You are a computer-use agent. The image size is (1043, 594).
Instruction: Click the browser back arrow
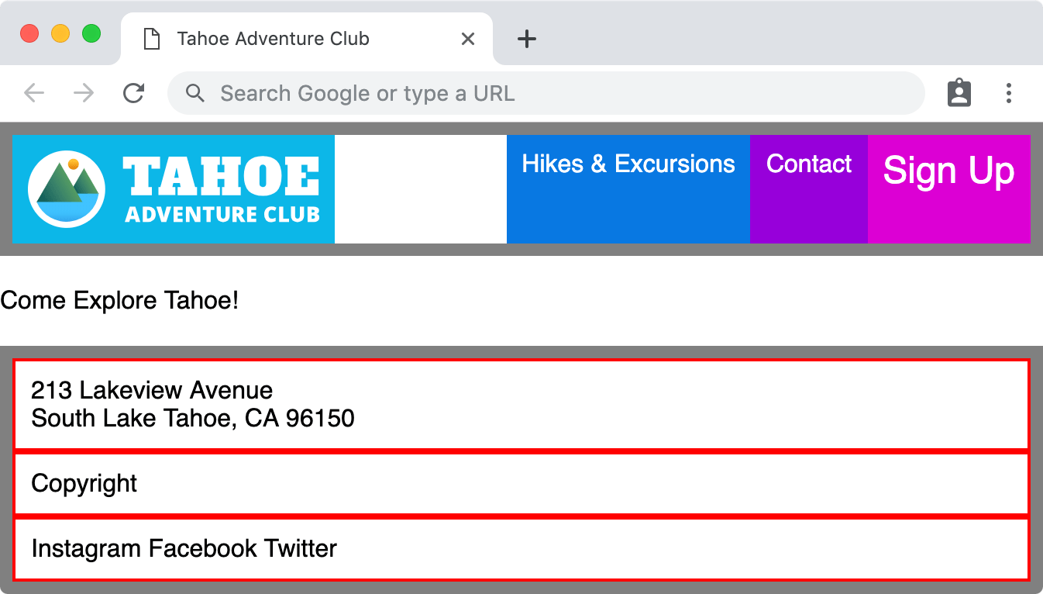click(34, 94)
